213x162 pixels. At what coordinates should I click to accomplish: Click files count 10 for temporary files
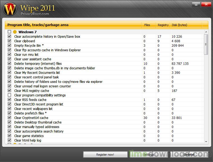145,63
